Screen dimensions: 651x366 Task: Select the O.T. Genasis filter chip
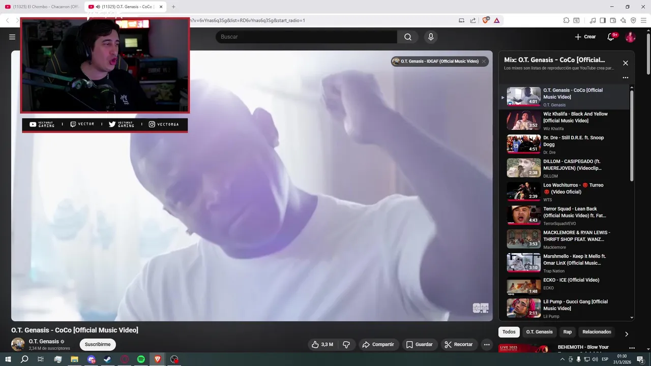click(x=539, y=332)
